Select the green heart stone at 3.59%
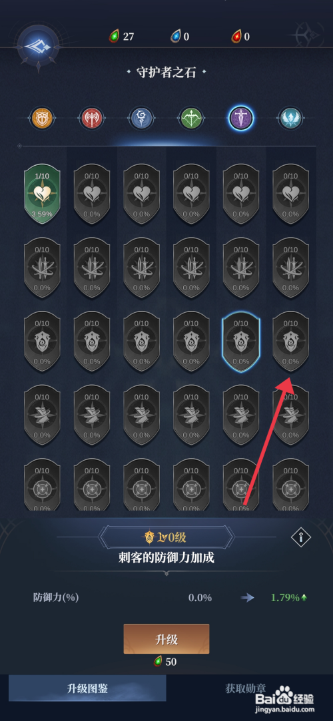 (x=42, y=195)
